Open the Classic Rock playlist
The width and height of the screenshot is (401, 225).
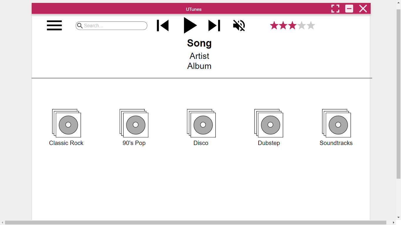[66, 123]
